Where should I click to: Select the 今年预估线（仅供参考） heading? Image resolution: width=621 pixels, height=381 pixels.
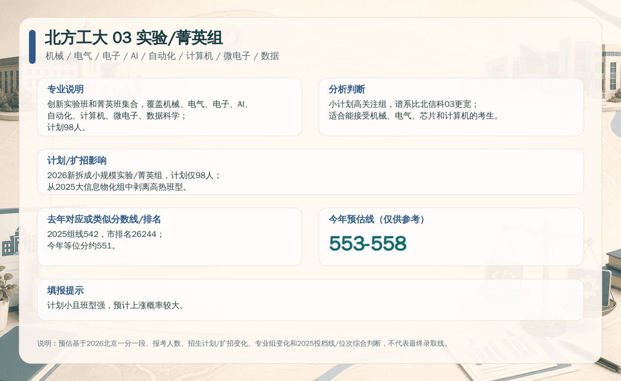(x=377, y=219)
